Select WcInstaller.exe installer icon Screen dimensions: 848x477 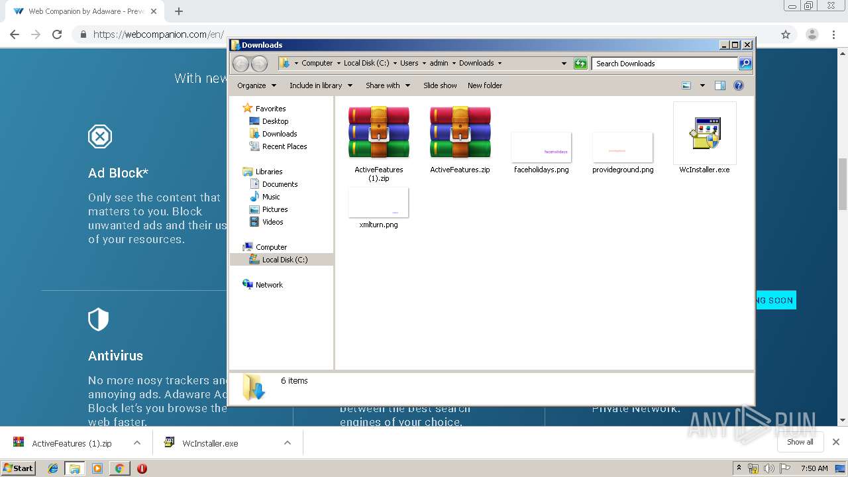click(x=704, y=133)
